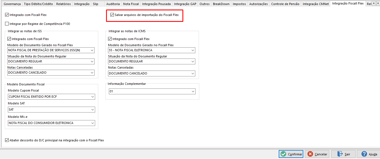Open Modelo Cupom Fiscal dropdown

coord(51,97)
